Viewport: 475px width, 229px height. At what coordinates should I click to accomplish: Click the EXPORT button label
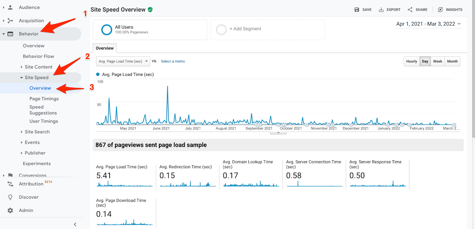click(393, 10)
